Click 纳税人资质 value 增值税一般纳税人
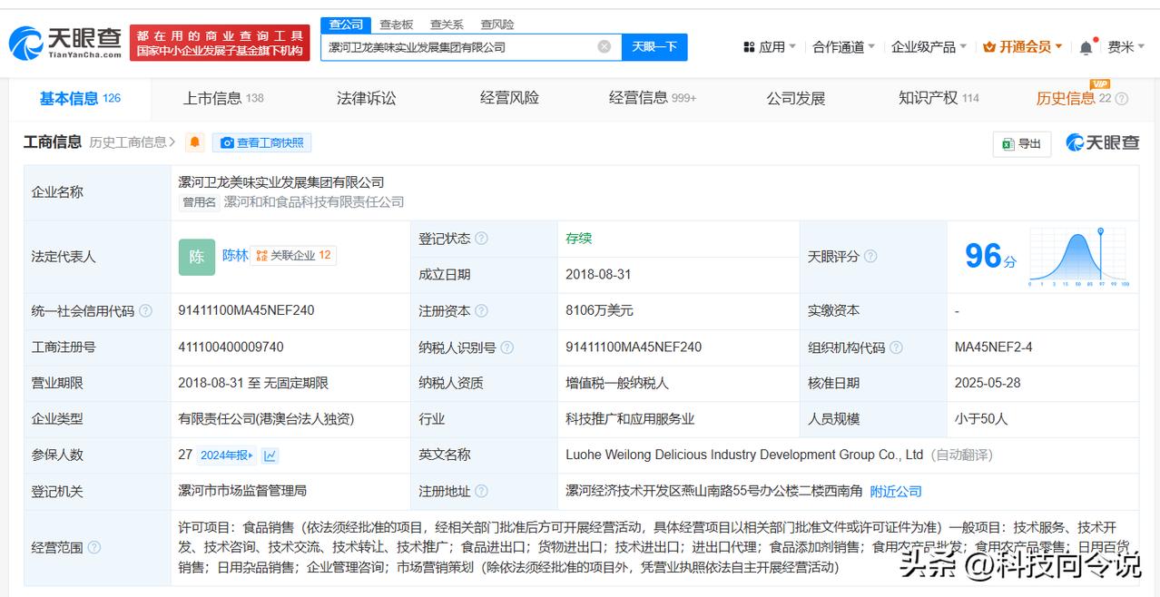 pyautogui.click(x=616, y=383)
